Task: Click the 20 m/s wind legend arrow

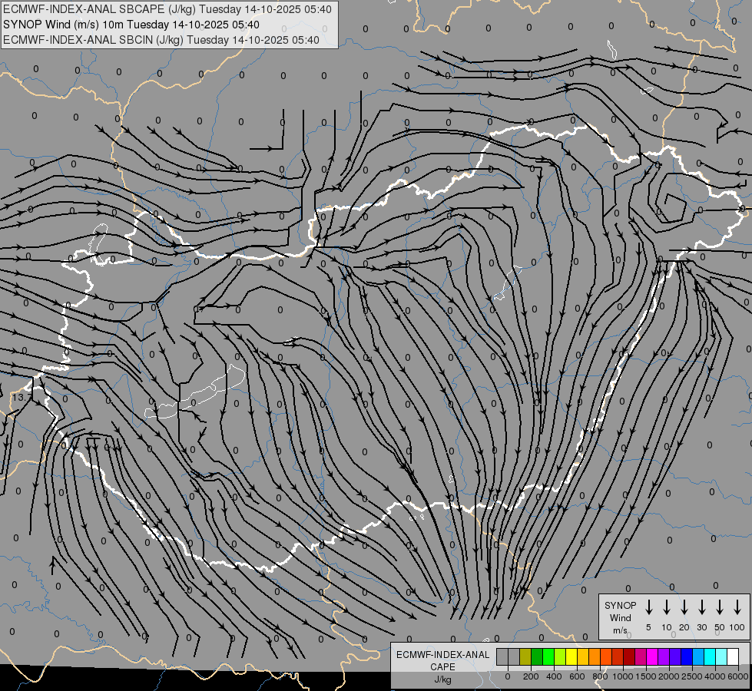Action: 684,607
